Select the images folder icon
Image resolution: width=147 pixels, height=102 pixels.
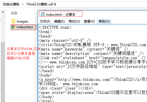[x=13, y=21]
